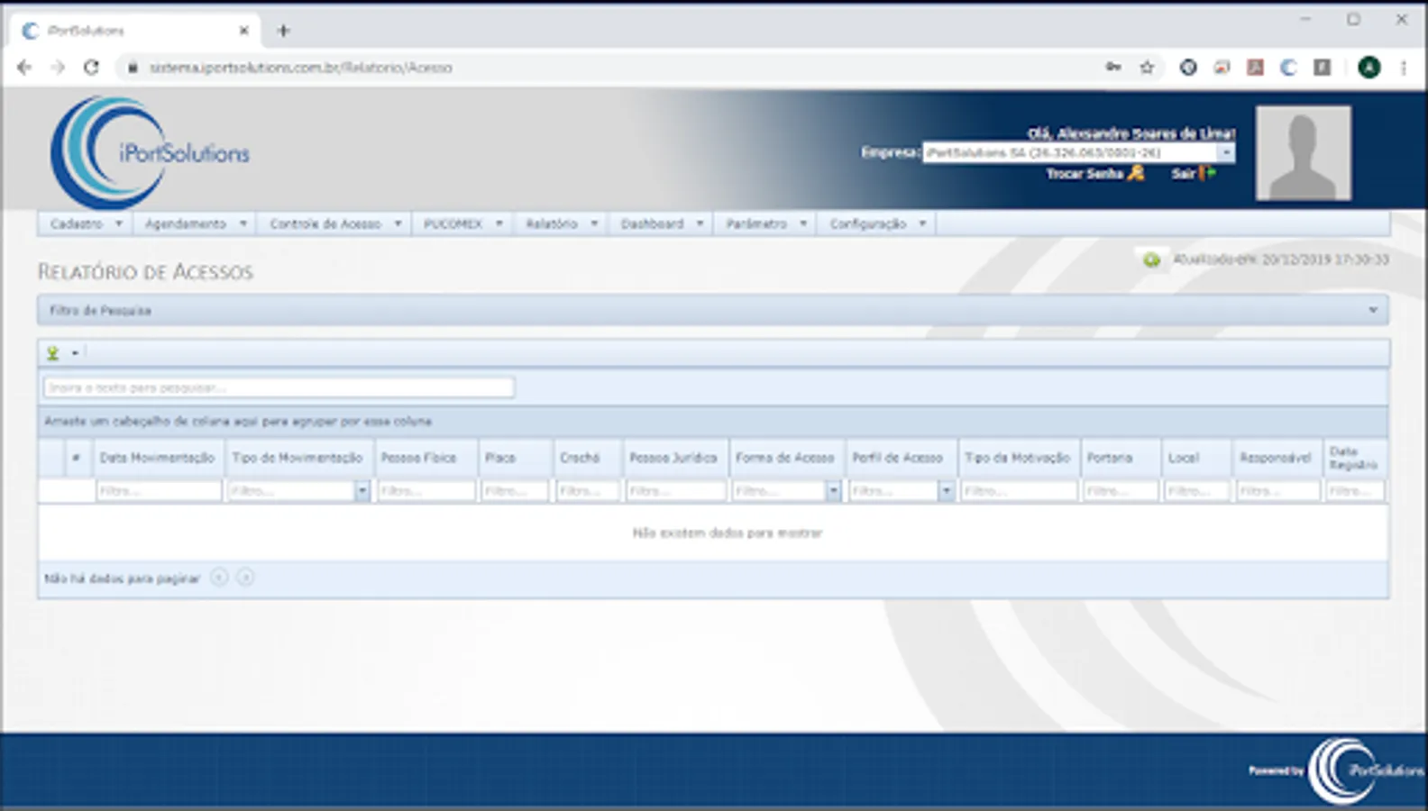Click the iPortSolutions header logo

click(150, 152)
